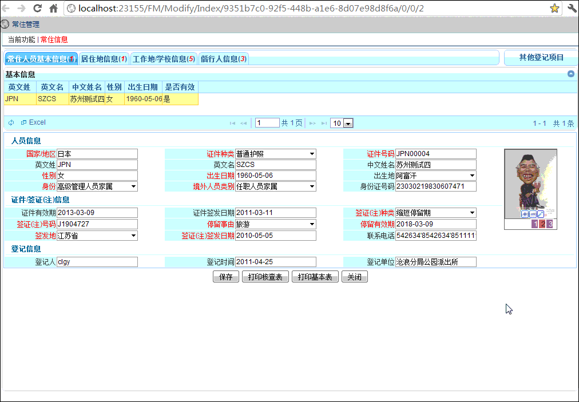Open the 身份 dropdown
Viewport: 579px width, 402px height.
click(97, 187)
